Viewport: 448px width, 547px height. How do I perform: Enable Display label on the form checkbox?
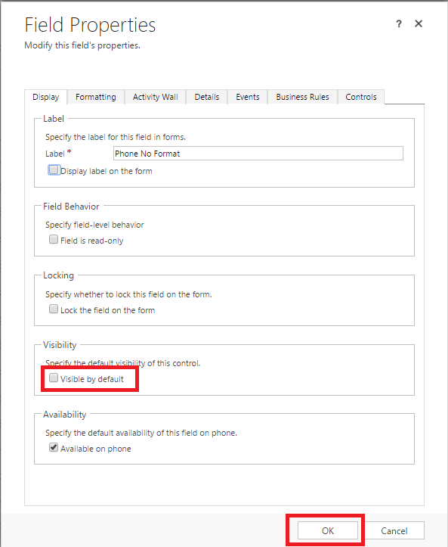pos(54,170)
